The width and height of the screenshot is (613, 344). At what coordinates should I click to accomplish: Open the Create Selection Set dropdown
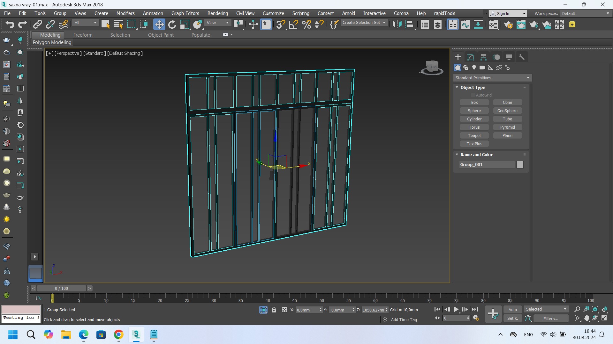coord(364,23)
